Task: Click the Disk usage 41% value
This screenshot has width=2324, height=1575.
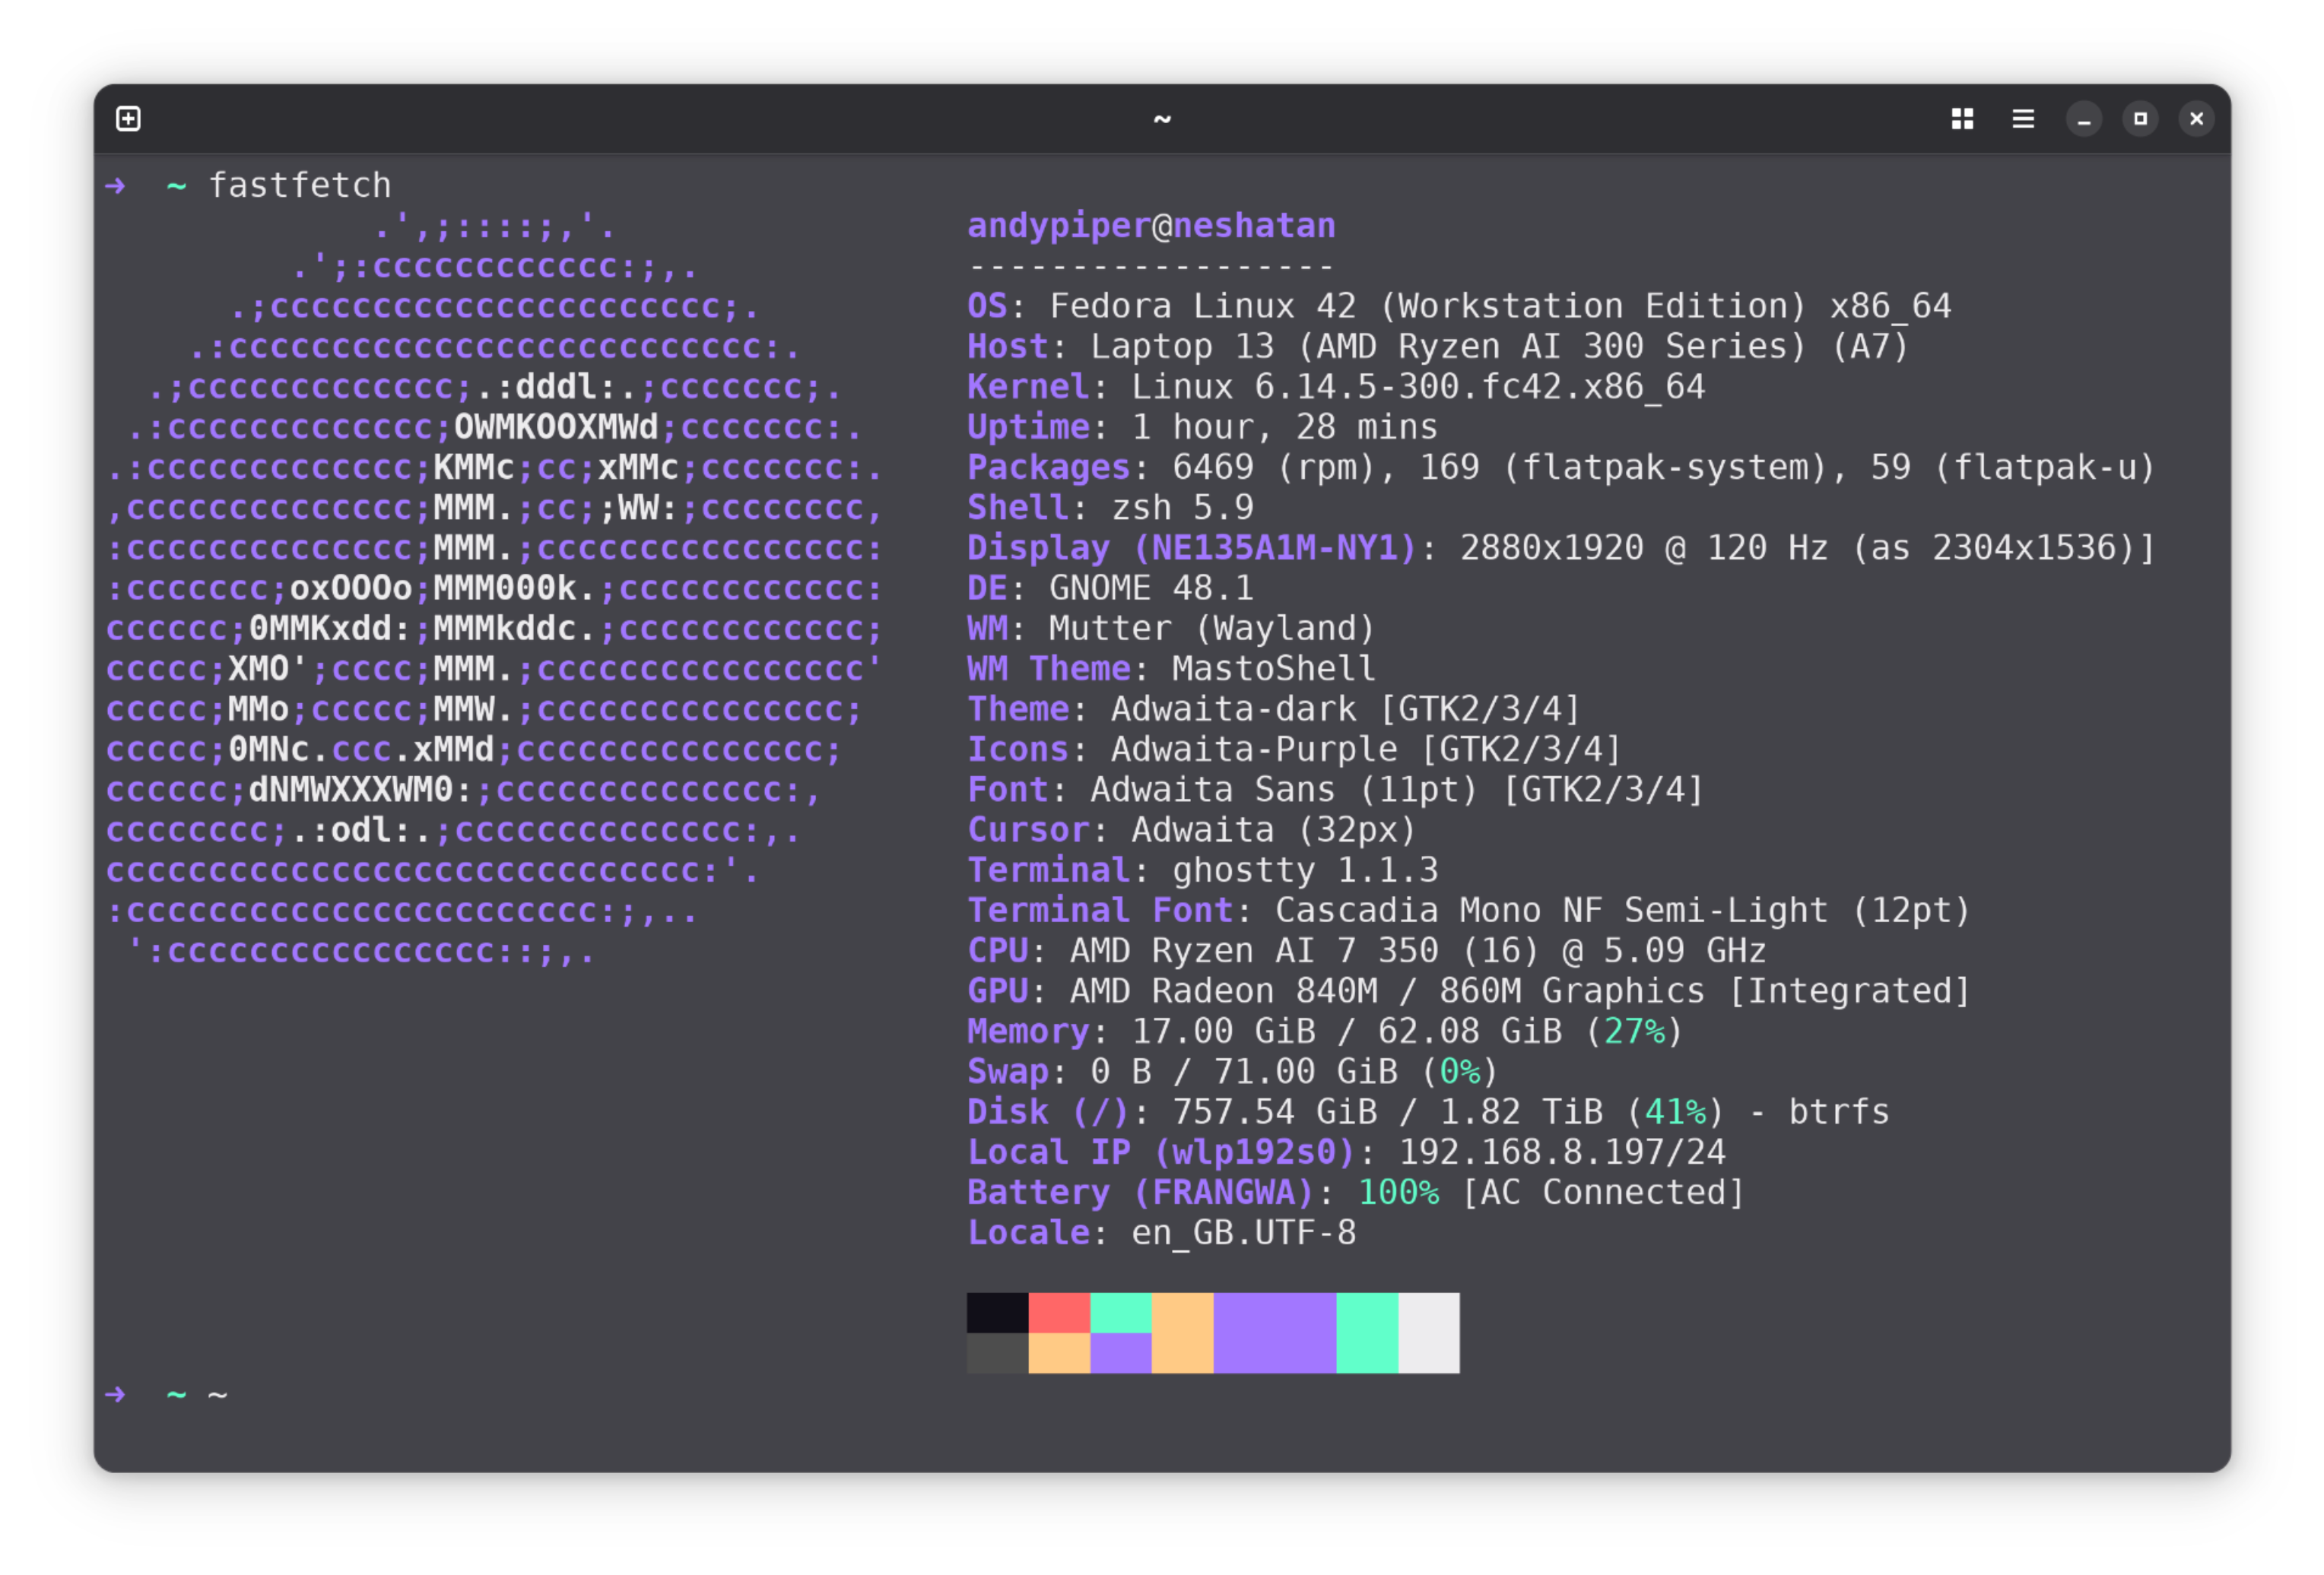Action: [1675, 1112]
